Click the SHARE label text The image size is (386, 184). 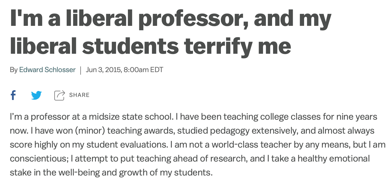[x=79, y=95]
